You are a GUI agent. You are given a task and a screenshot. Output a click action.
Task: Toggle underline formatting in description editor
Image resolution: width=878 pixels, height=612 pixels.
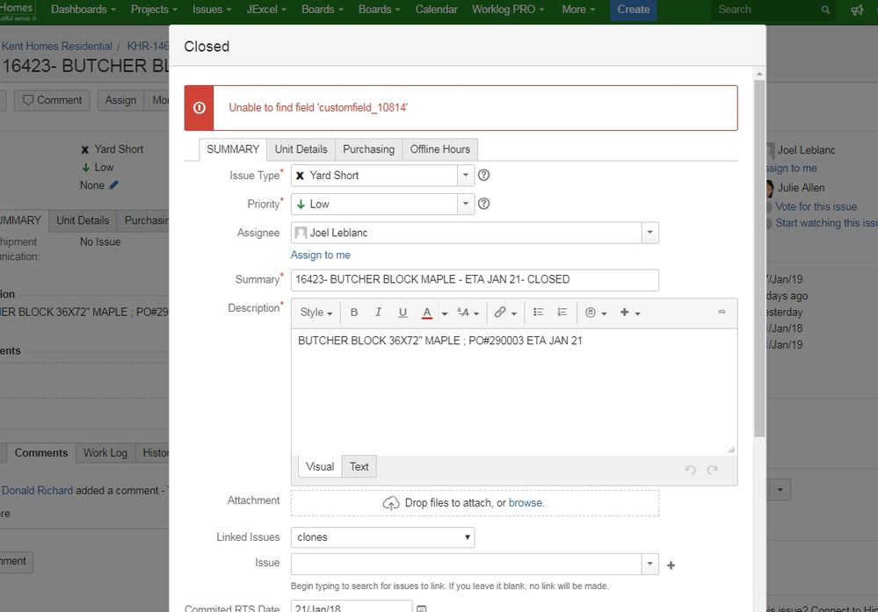(403, 313)
